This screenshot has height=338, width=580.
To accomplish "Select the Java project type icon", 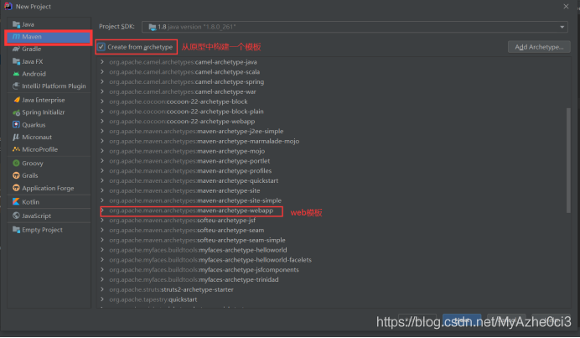I will 16,24.
